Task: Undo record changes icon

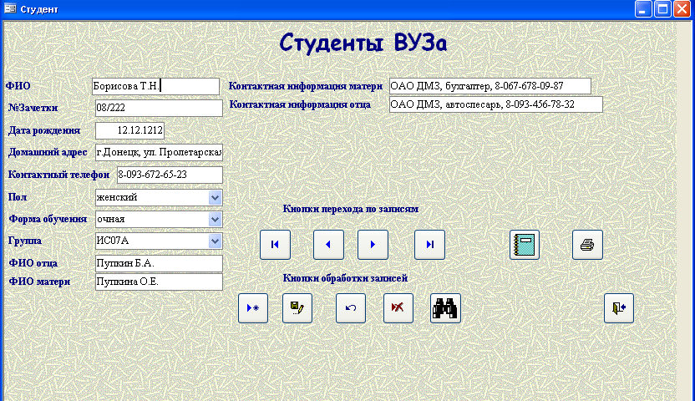Action: pyautogui.click(x=351, y=308)
